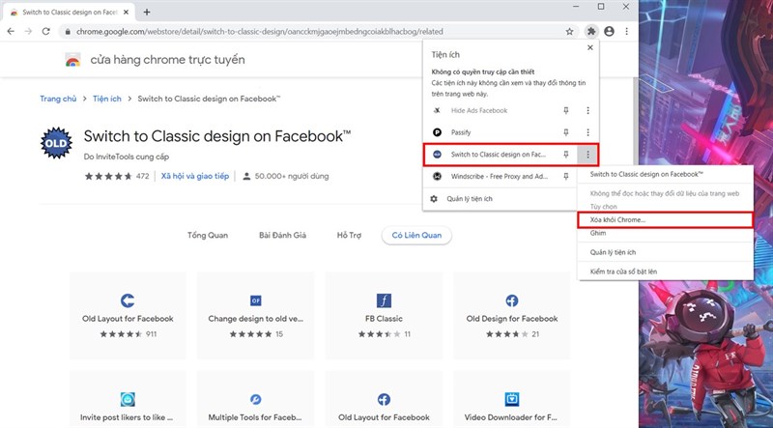Viewport: 773px width, 428px height.
Task: Click the browser forward arrow
Action: (x=28, y=31)
